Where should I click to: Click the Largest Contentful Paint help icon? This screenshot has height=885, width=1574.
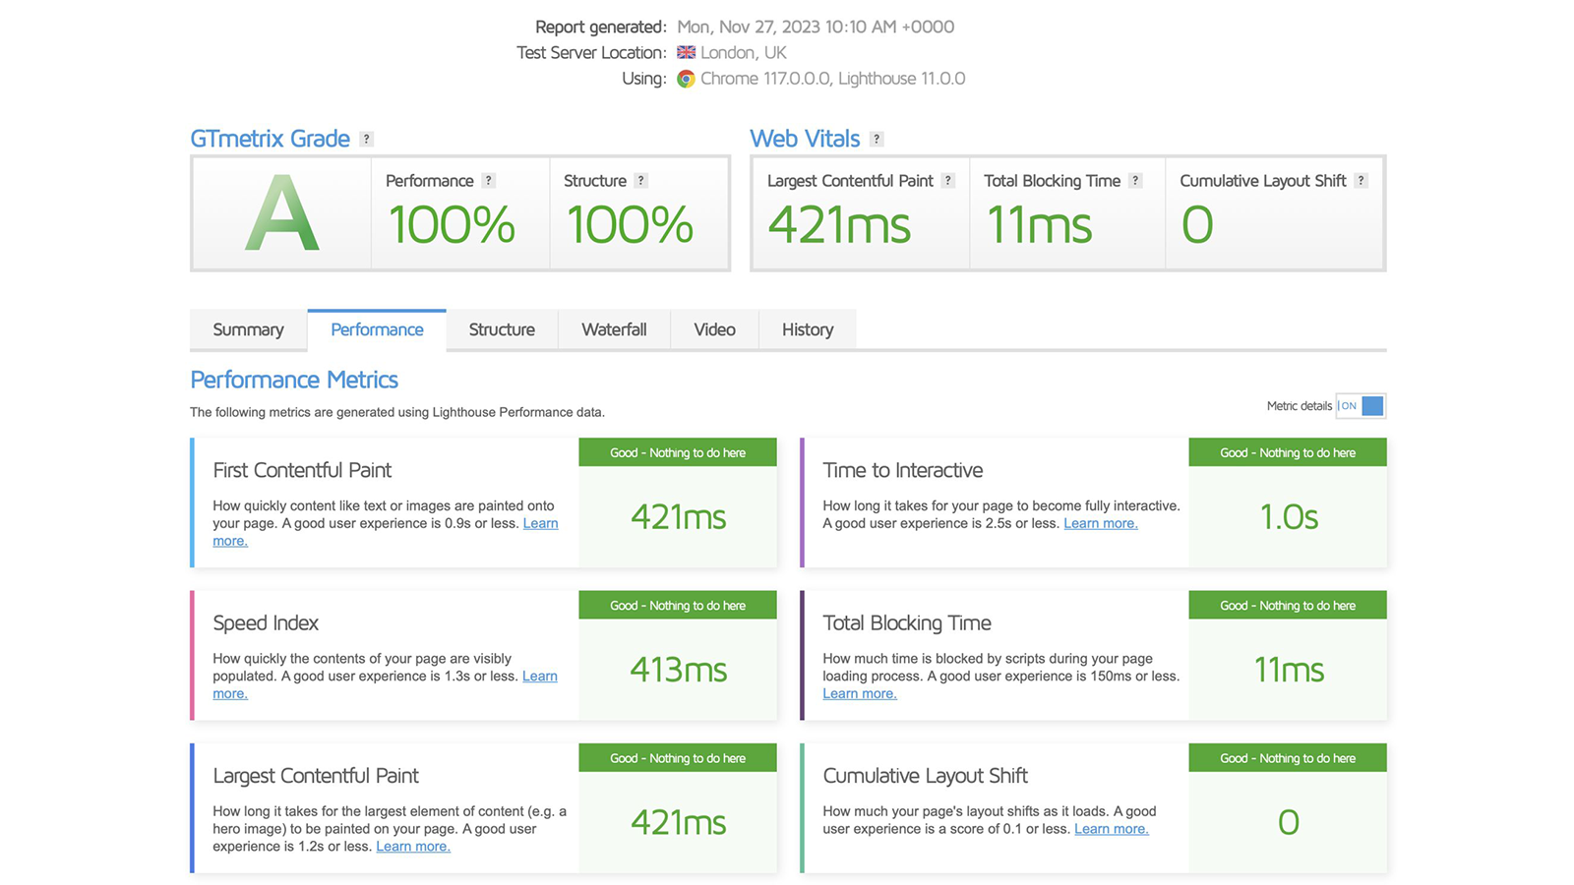[x=947, y=181]
